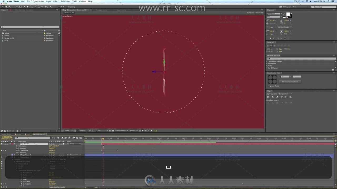Click the Apple menu icon
Image resolution: width=337 pixels, height=189 pixels.
click(x=3, y=1)
